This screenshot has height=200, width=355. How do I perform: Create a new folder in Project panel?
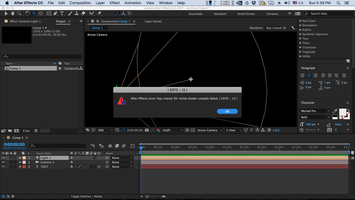click(x=10, y=131)
